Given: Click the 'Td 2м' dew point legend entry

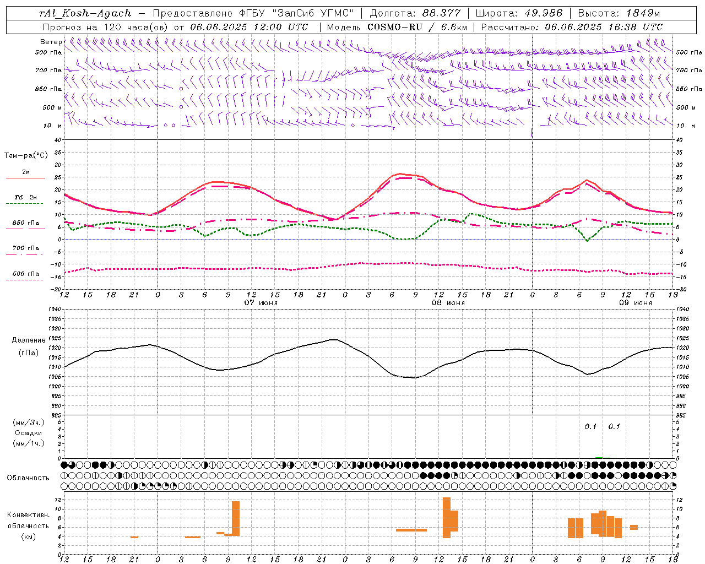Looking at the screenshot, I should coord(25,197).
